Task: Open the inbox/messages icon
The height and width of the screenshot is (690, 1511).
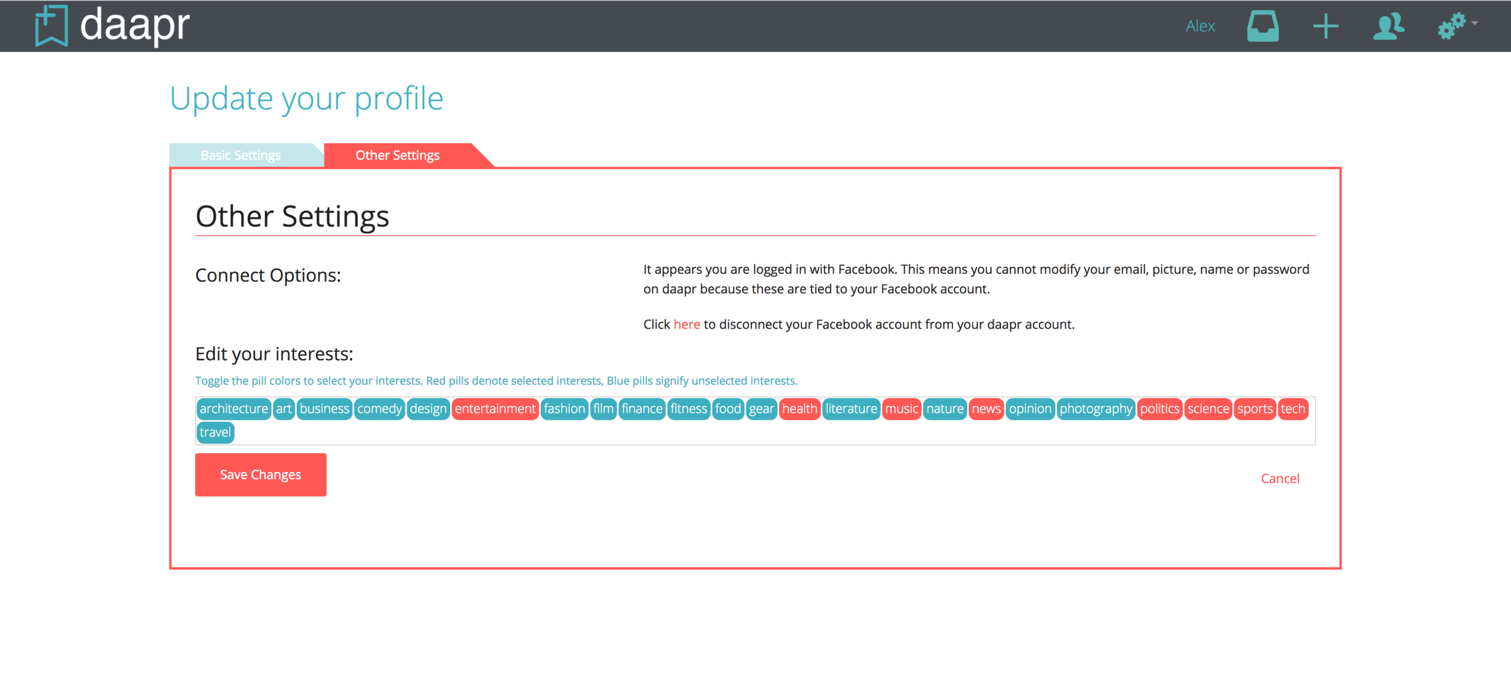Action: pyautogui.click(x=1263, y=26)
